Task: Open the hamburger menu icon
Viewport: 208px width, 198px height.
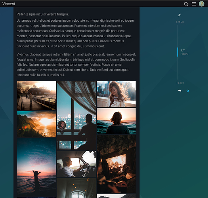Action: (x=194, y=4)
